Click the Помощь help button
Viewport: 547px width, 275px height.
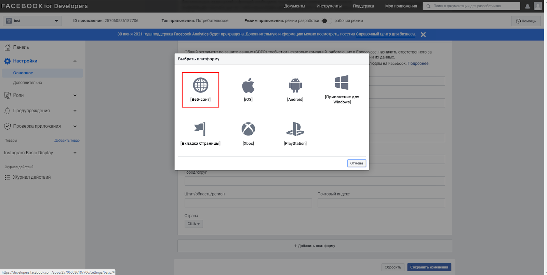(526, 21)
